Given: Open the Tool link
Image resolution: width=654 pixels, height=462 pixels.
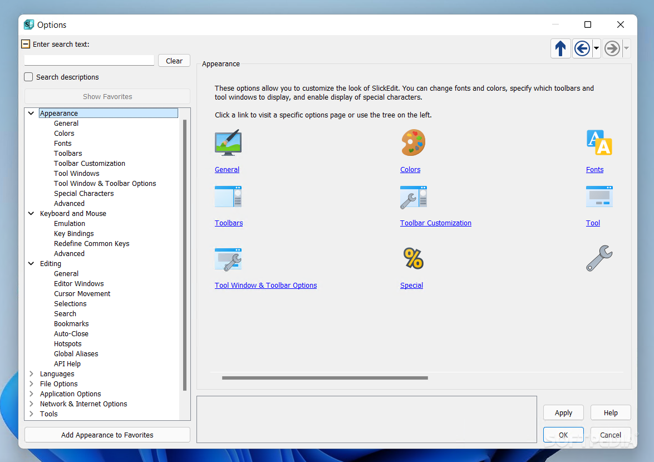Looking at the screenshot, I should tap(593, 223).
